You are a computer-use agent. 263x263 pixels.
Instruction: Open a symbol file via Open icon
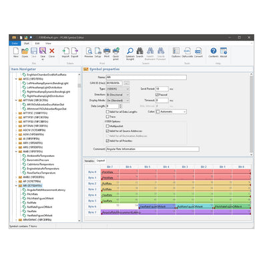coord(25,53)
